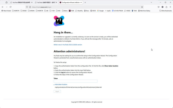The height and width of the screenshot is (108, 173).
Task: Click the To finalize the setup: text
Action: (x=60, y=62)
